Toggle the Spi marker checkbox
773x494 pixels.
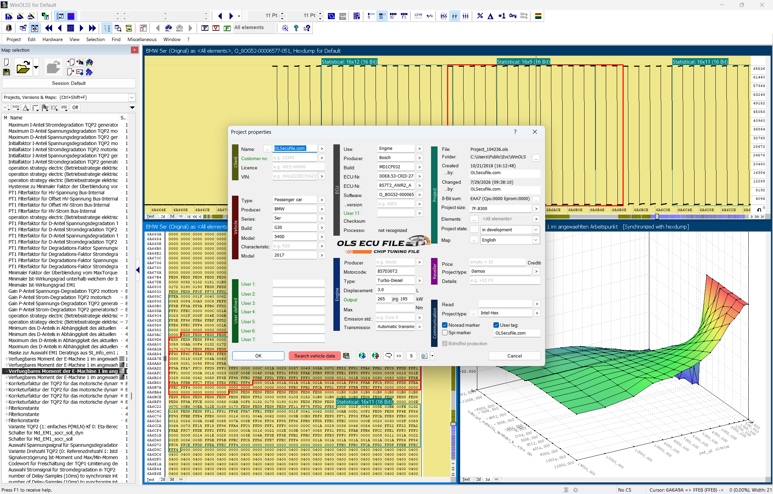click(445, 333)
